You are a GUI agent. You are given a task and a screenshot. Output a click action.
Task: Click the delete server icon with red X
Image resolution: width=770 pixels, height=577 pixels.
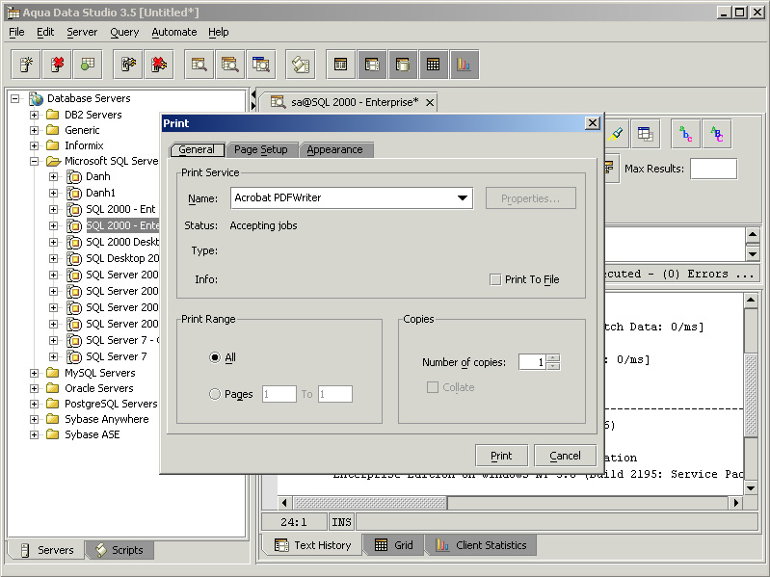(x=57, y=65)
